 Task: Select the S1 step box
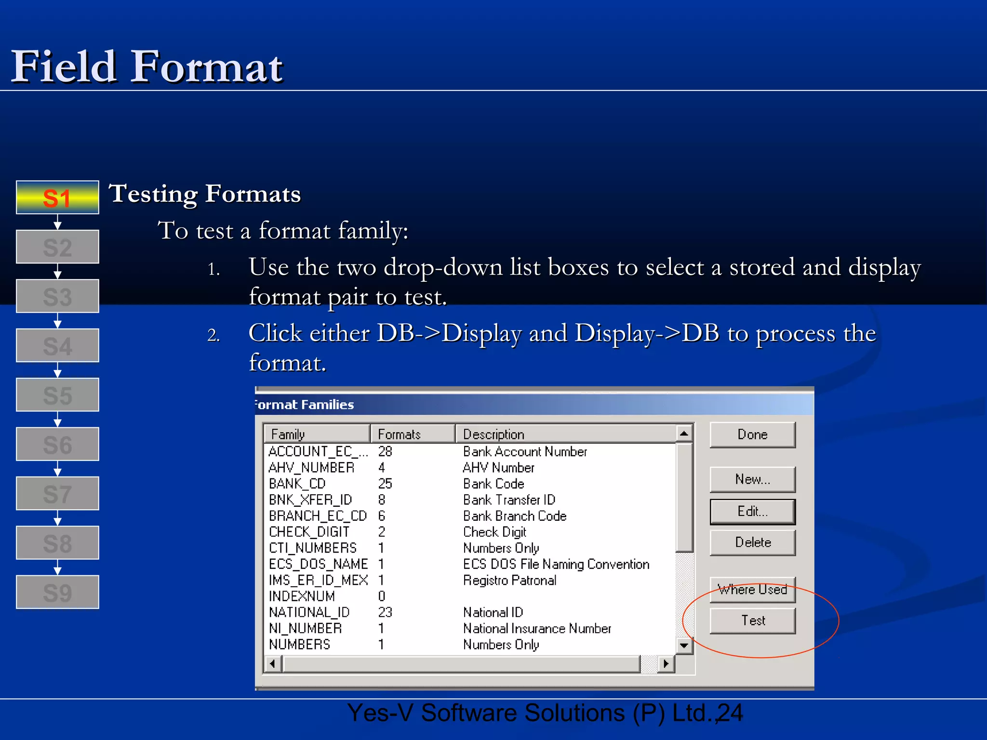(57, 198)
